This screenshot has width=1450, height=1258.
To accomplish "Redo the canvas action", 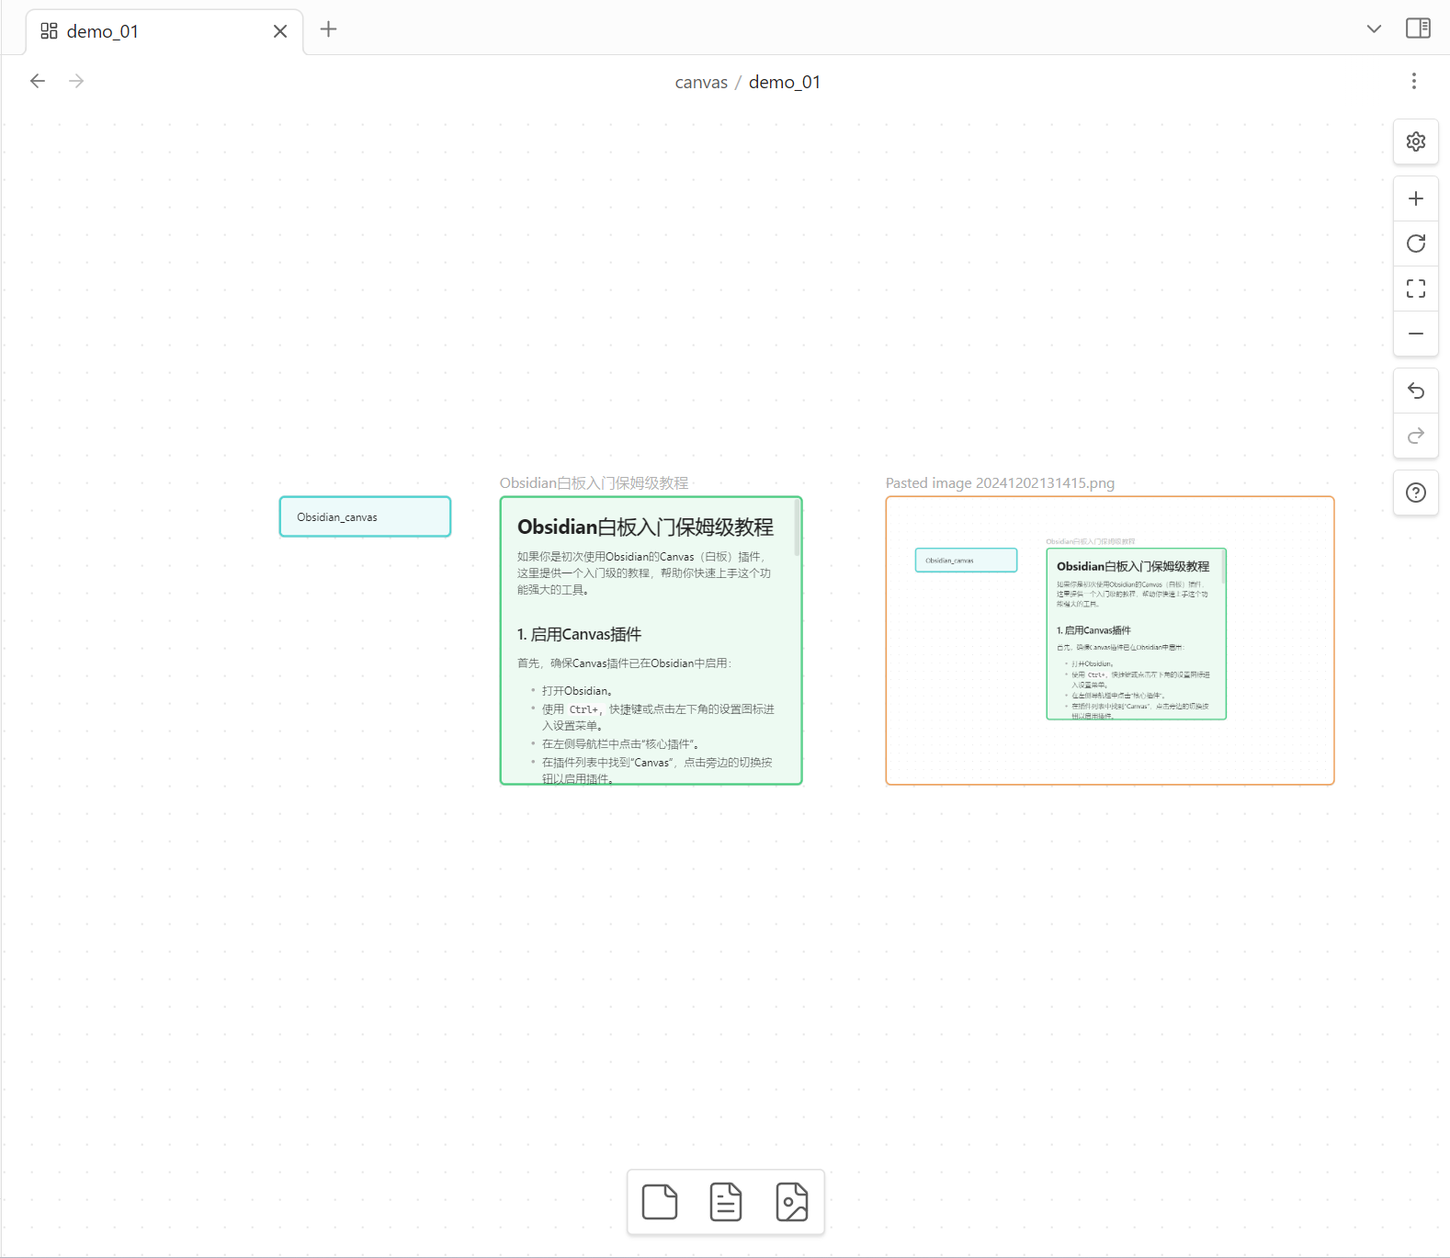I will tap(1415, 436).
